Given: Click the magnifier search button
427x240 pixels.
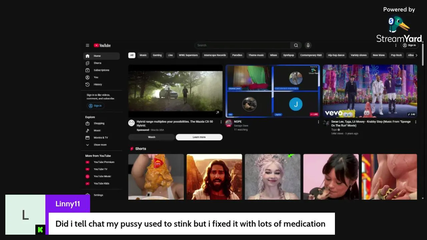Looking at the screenshot, I should [296, 45].
